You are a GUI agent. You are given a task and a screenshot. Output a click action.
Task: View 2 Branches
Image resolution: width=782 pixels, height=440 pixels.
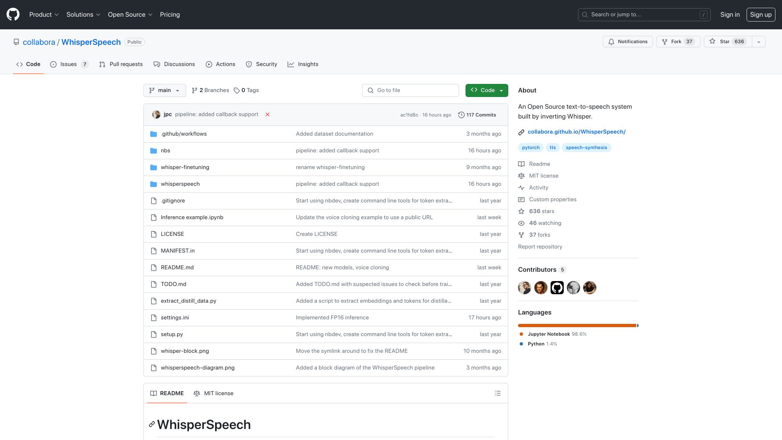[x=211, y=90]
